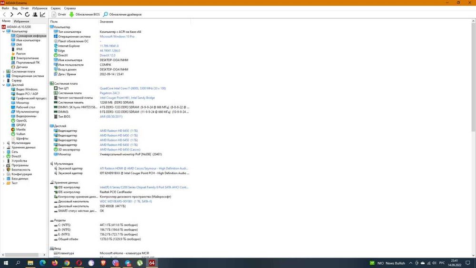
Task: Collapse the Компьютер tree node
Action: [x=4, y=31]
